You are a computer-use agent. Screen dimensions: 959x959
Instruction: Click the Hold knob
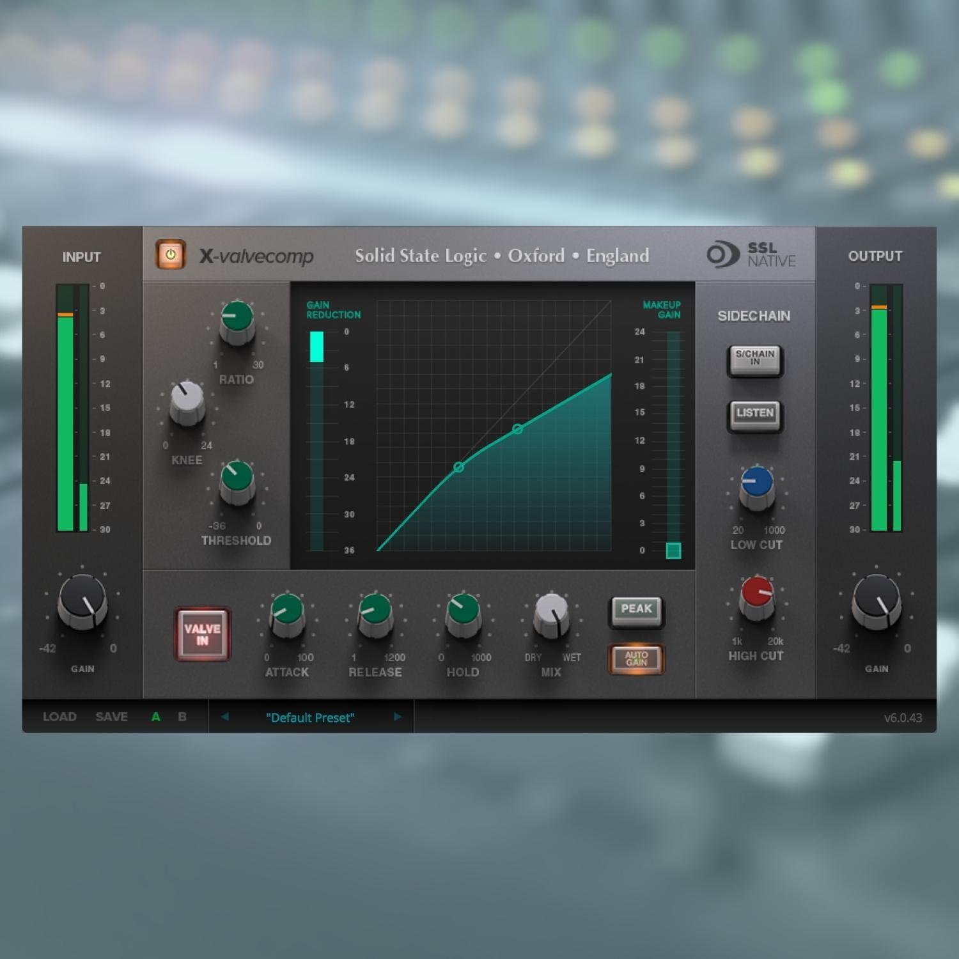coord(463,615)
